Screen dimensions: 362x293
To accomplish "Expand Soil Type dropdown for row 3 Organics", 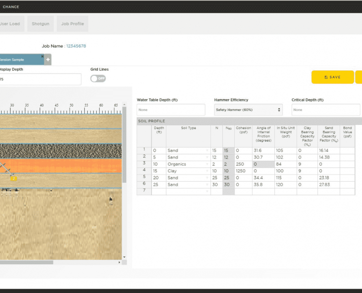I will click(x=207, y=165).
